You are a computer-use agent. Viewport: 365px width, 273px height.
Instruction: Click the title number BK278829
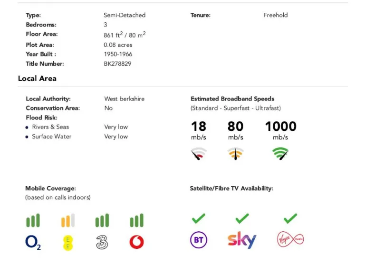(117, 64)
